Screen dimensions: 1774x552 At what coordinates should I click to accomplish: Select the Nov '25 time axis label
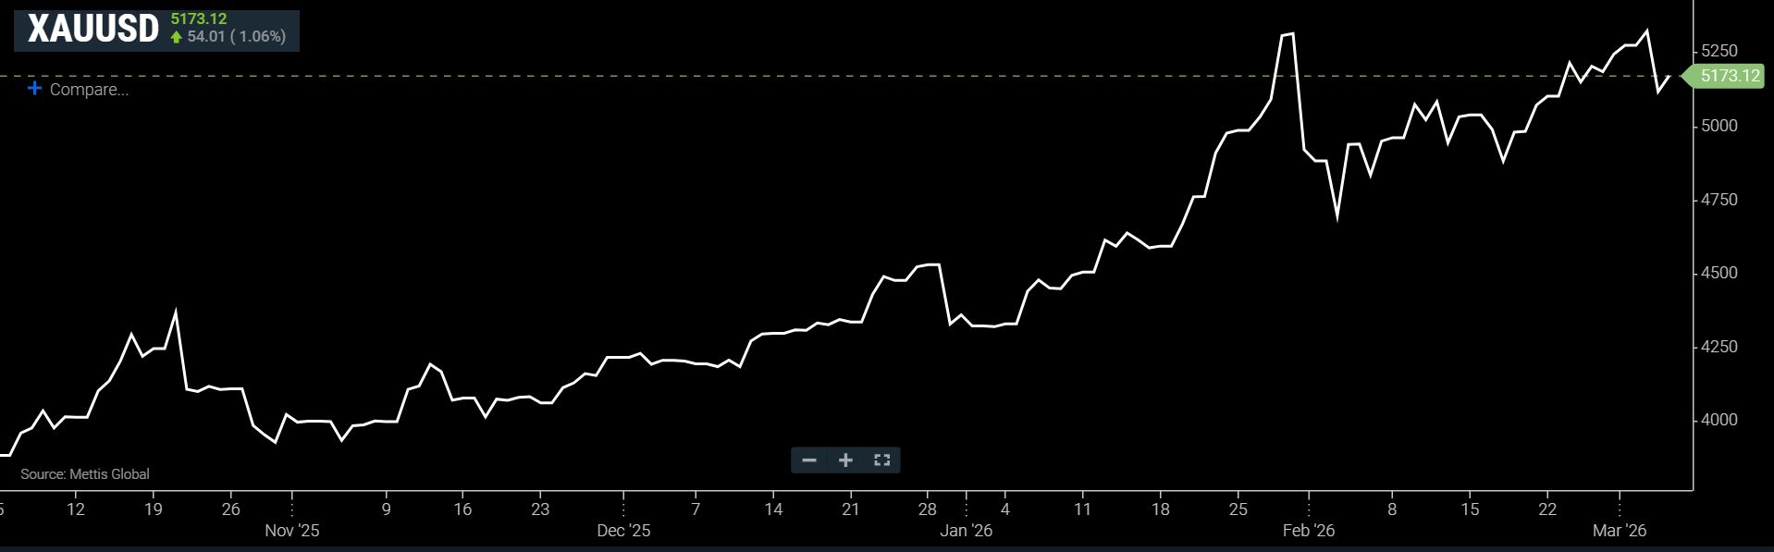pyautogui.click(x=292, y=531)
